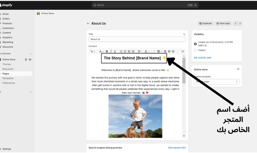The height and width of the screenshot is (153, 257).
Task: Select the Visible radio option
Action: pos(195,44)
